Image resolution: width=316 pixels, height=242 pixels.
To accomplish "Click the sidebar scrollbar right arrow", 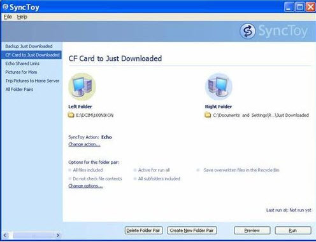I will pyautogui.click(x=58, y=235).
